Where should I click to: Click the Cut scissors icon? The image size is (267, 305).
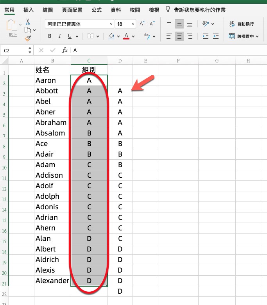point(28,21)
